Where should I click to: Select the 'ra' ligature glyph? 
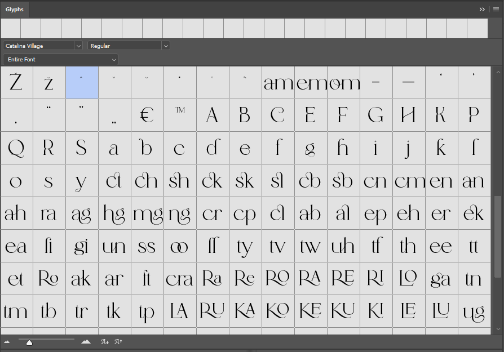(50, 213)
